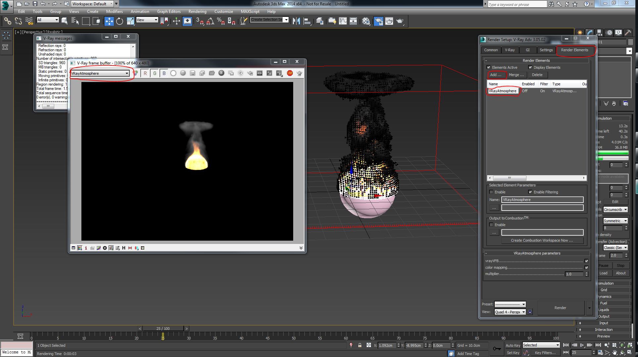Viewport: 638px width, 357px height.
Task: Click Add... render element button
Action: (x=496, y=75)
